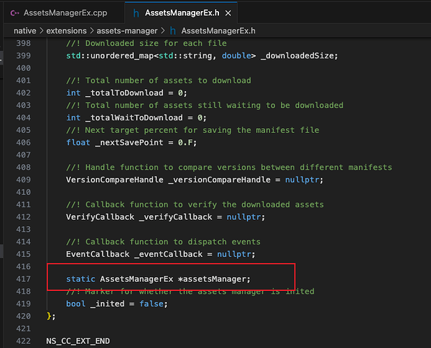The width and height of the screenshot is (431, 348).
Task: Click the 'double' keyword on line 399
Action: (236, 56)
